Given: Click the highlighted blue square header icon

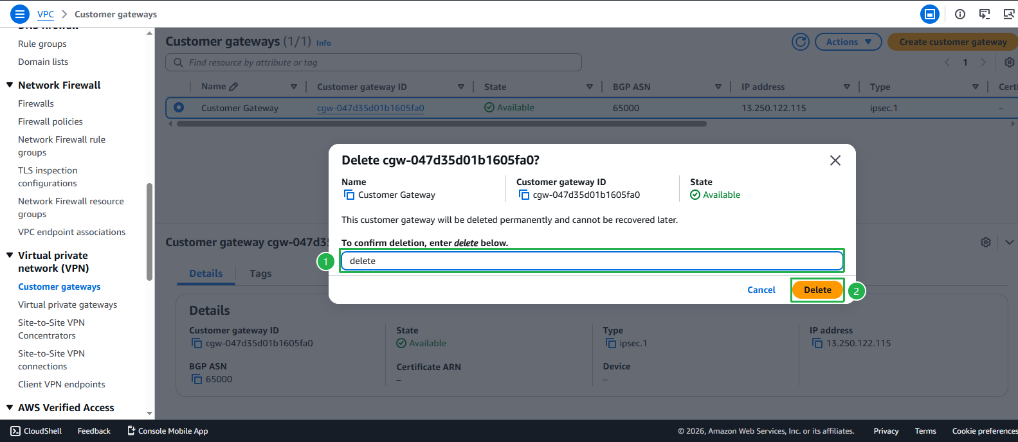Looking at the screenshot, I should tap(929, 14).
